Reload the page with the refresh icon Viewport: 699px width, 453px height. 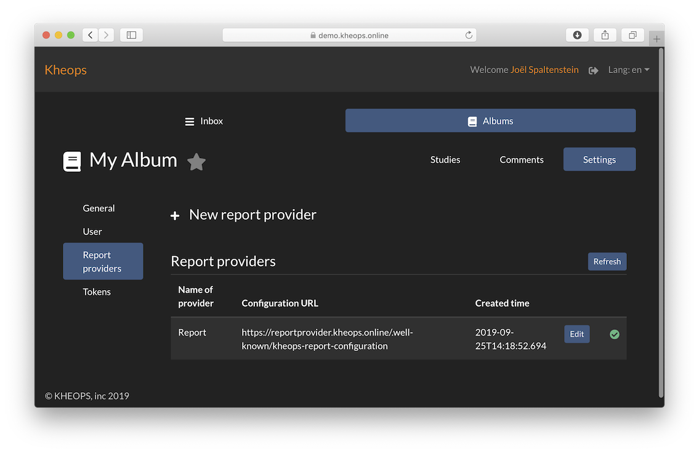pyautogui.click(x=469, y=34)
